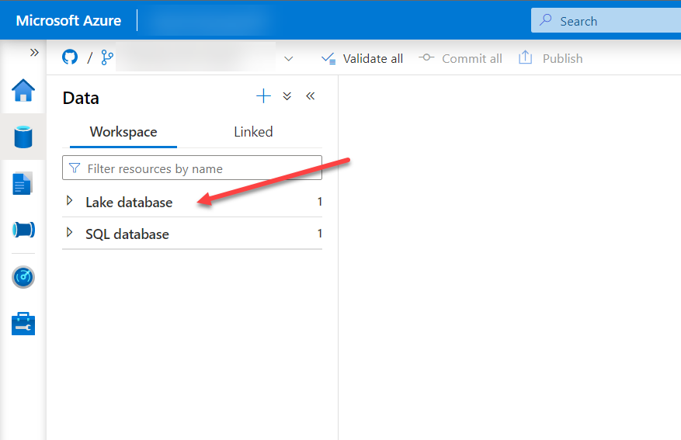681x440 pixels.
Task: Click the filter funnel icon
Action: [75, 168]
